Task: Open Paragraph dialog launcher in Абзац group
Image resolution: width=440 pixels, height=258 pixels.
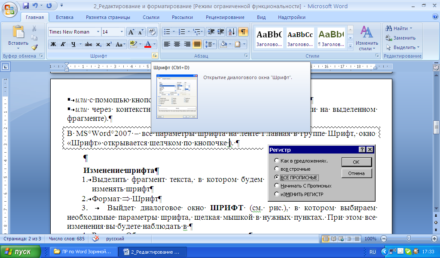Action: pos(246,55)
